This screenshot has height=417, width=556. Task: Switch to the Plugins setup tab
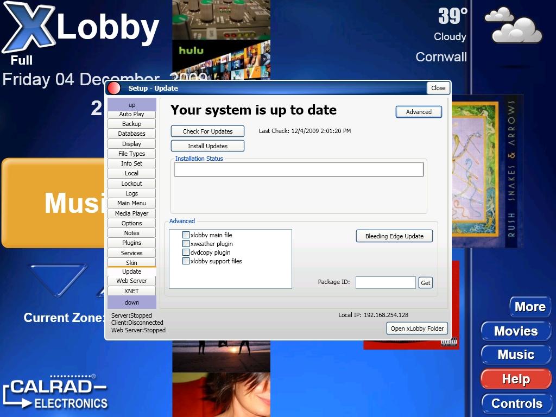[131, 243]
